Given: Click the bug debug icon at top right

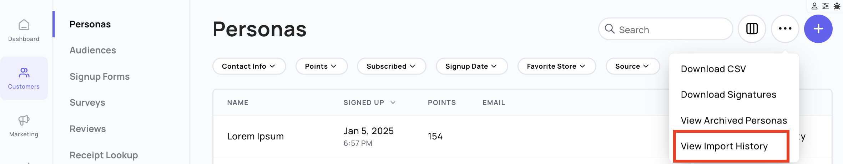Looking at the screenshot, I should (x=837, y=6).
